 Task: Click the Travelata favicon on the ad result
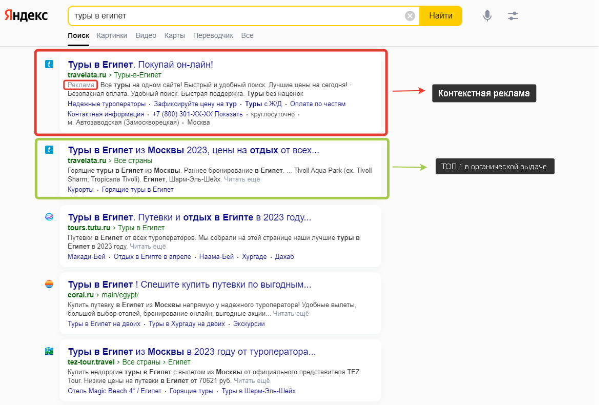pyautogui.click(x=49, y=64)
